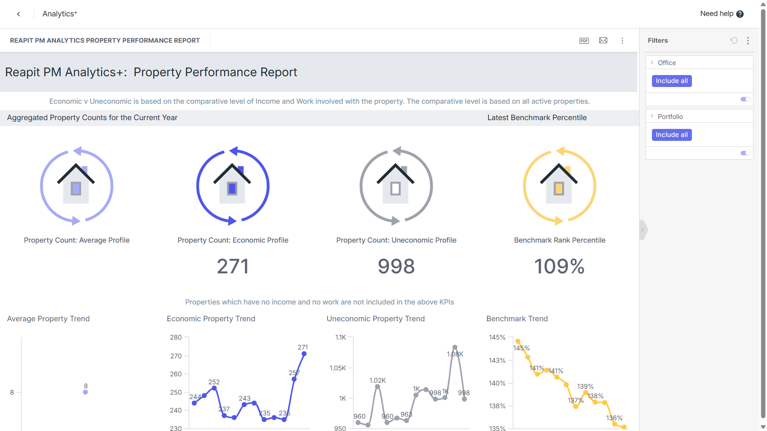Image resolution: width=767 pixels, height=431 pixels.
Task: Toggle the Portfolio filter switch
Action: tap(745, 153)
